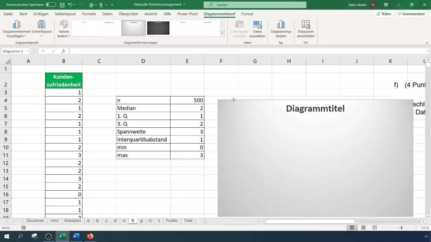
Task: Switch to Page Layout view icon
Action: [x=363, y=228]
